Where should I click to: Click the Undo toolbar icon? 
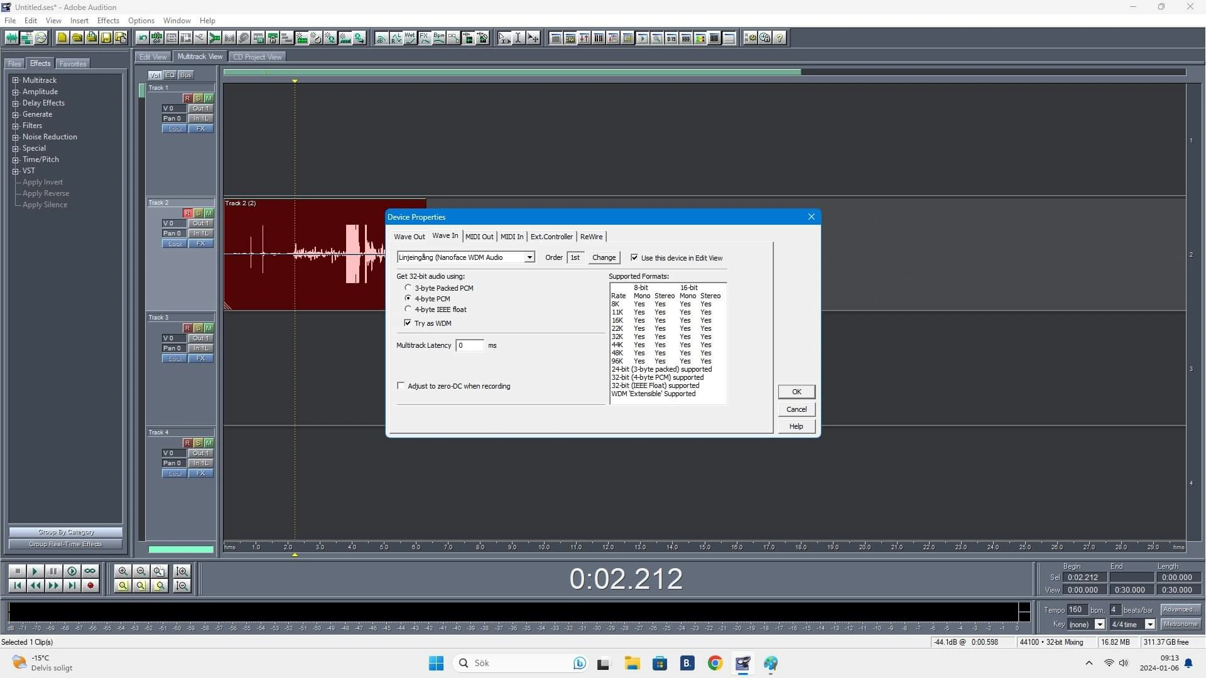[x=143, y=38]
